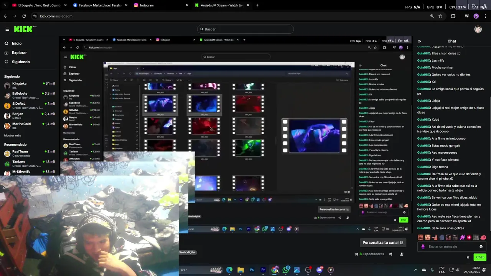Open EsBebote channel in sidebar
Screen dimensions: 491x276
[x=30, y=95]
